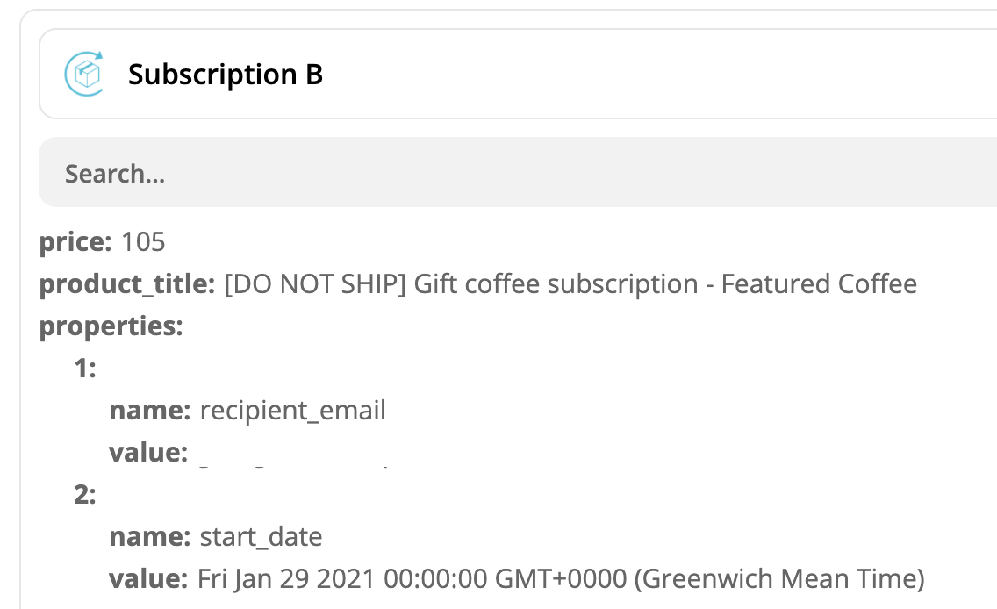The height and width of the screenshot is (609, 997).
Task: Click the [DO NOT SHIP] text portion
Action: point(315,284)
